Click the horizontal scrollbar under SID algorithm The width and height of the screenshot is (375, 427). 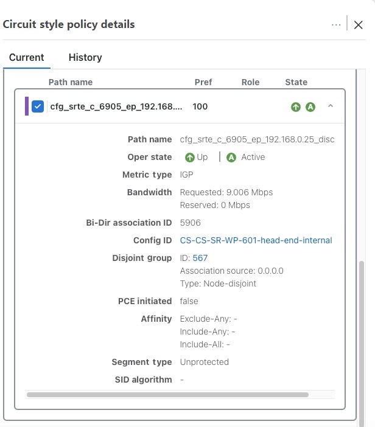click(167, 395)
